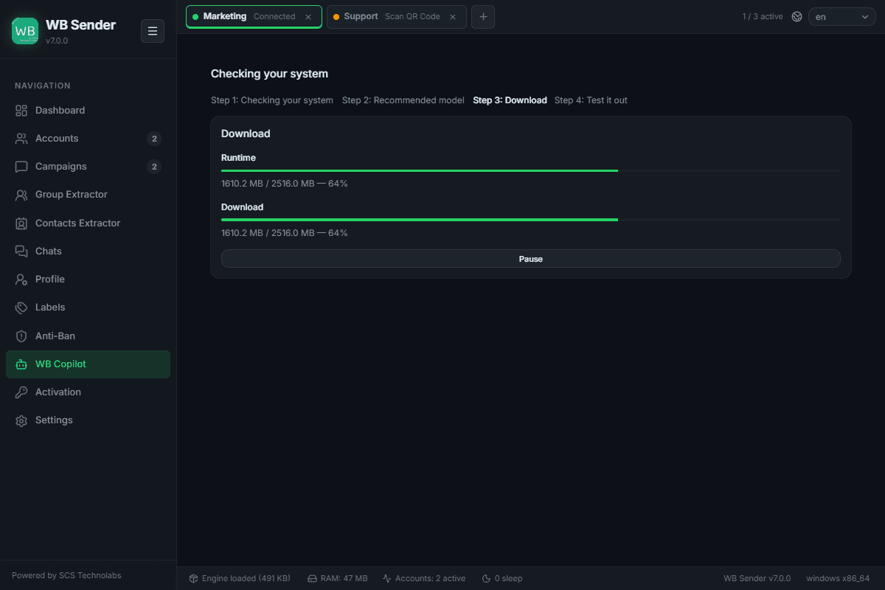
Task: Select Step 1: Checking your system
Action: coord(272,100)
